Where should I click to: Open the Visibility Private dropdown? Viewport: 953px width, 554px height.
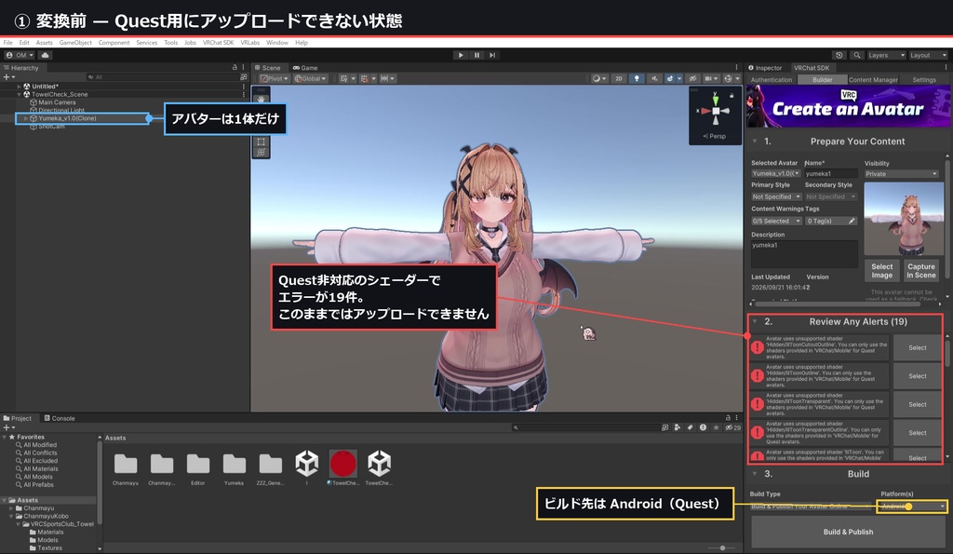(901, 174)
